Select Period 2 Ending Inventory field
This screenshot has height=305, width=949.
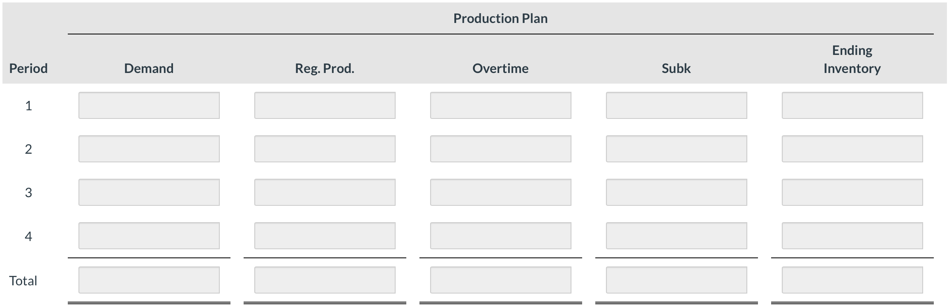852,149
